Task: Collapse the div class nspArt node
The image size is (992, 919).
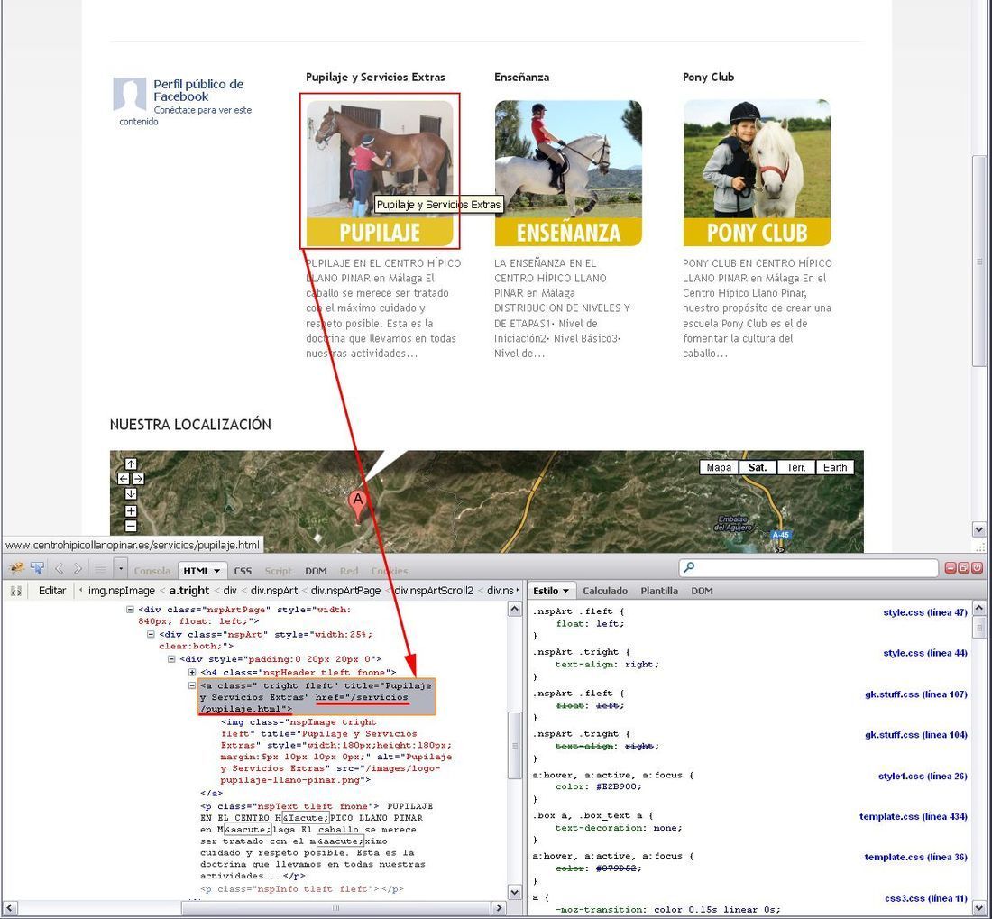Action: pyautogui.click(x=151, y=634)
